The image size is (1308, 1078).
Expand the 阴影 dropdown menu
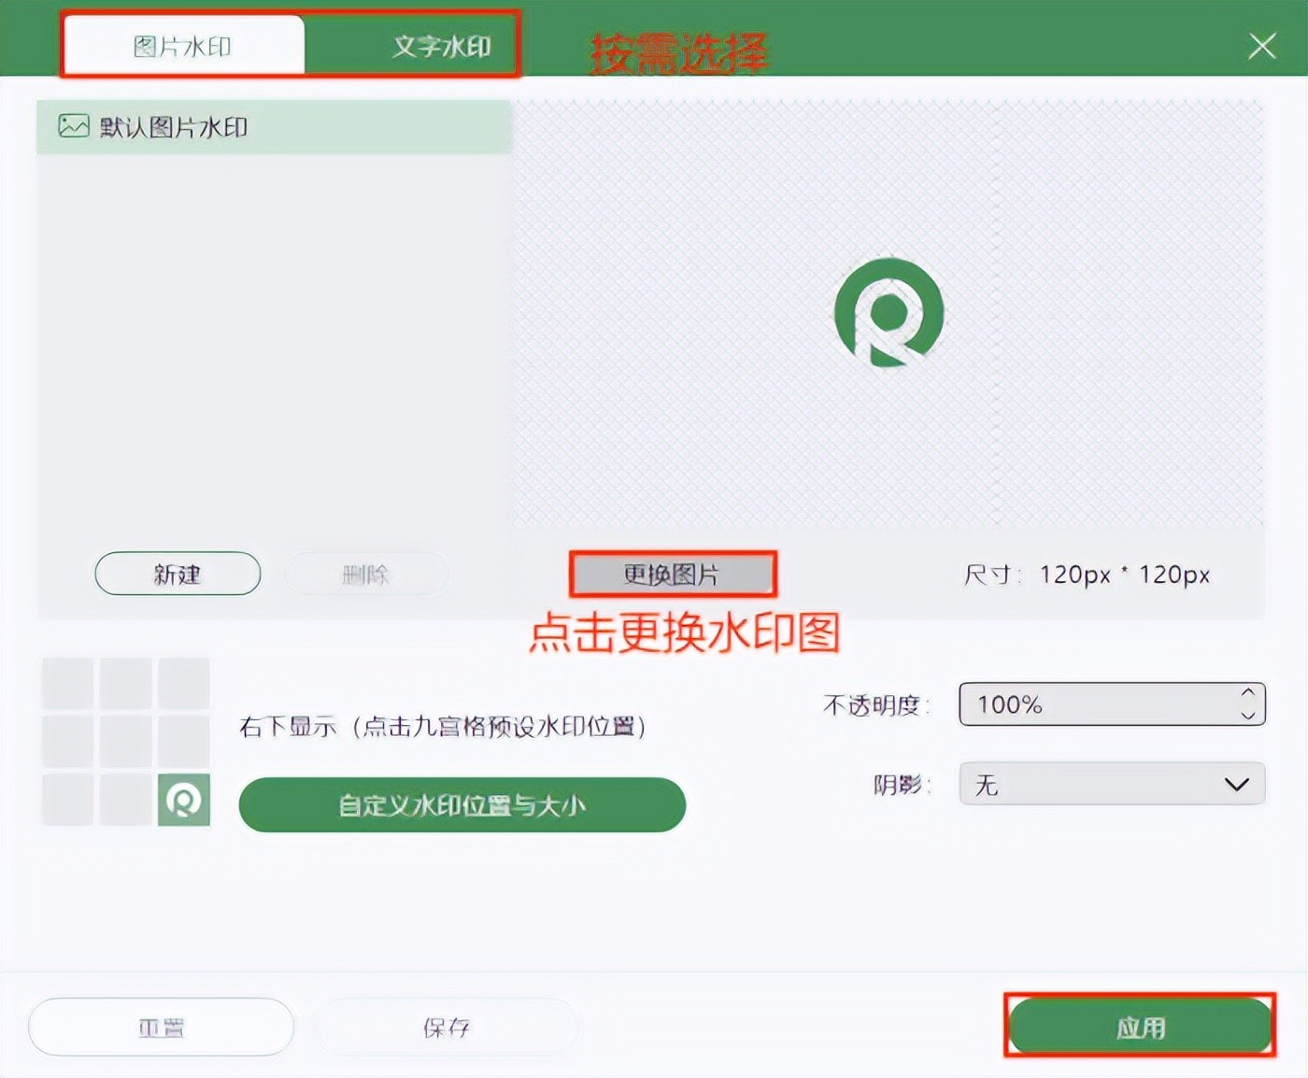(x=1112, y=784)
